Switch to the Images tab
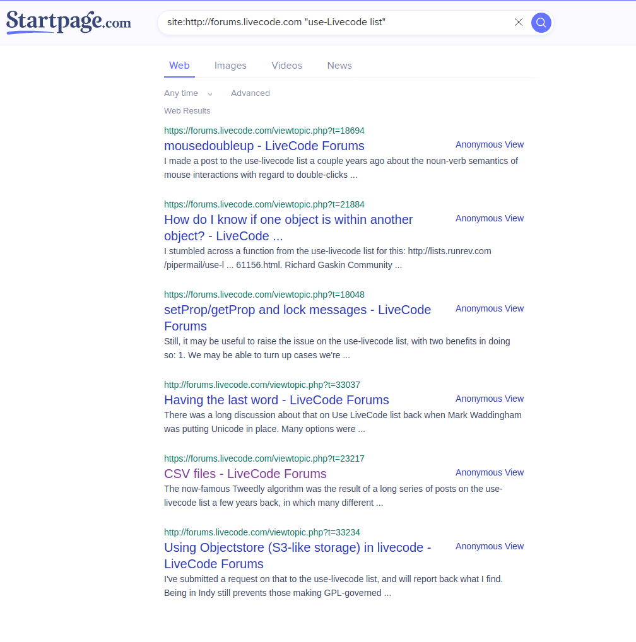 click(230, 66)
